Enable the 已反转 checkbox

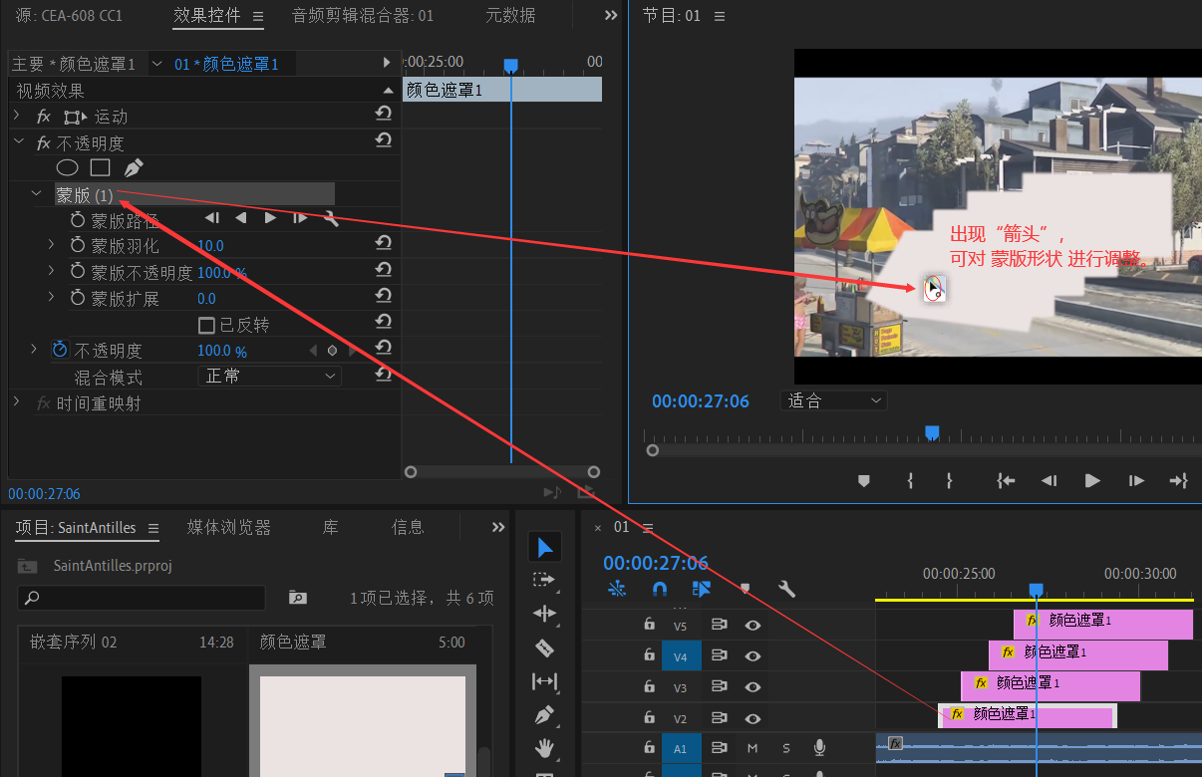[x=207, y=325]
